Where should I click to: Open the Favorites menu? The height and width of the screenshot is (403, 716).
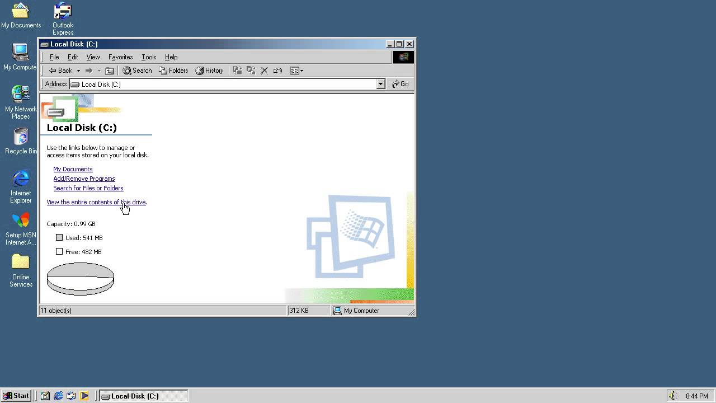click(x=120, y=57)
